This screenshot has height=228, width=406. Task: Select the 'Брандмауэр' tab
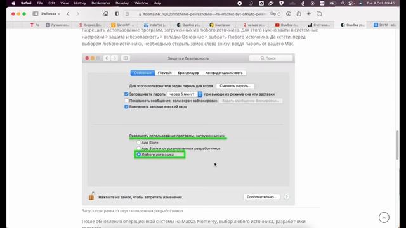point(188,73)
